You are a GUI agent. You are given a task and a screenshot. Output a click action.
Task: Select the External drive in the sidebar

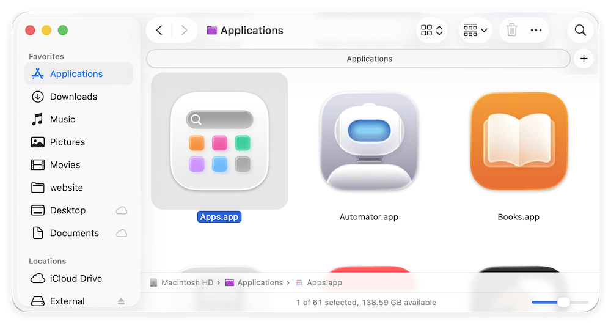(79, 301)
